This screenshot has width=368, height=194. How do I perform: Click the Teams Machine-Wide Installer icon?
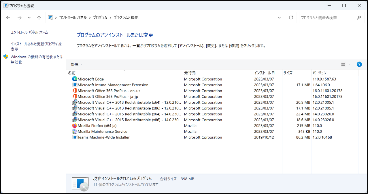click(x=75, y=137)
